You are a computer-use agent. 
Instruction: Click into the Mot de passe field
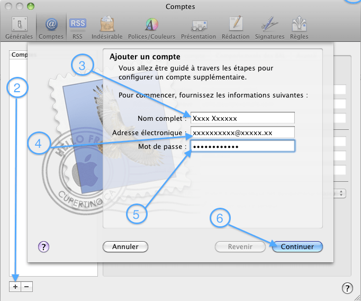[242, 146]
